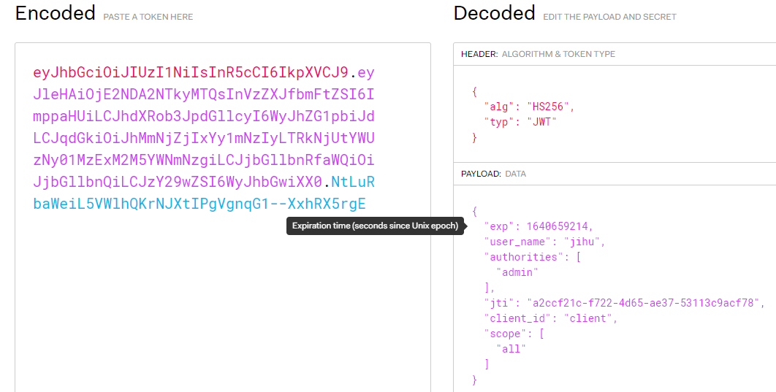Screen dimensions: 776x392
Task: Click the "typ": "JWT" line
Action: click(x=520, y=122)
